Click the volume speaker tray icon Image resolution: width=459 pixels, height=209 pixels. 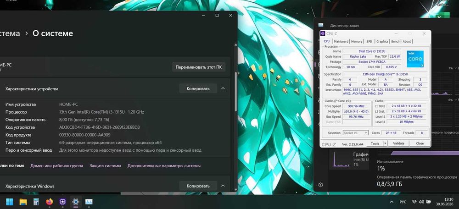click(421, 202)
